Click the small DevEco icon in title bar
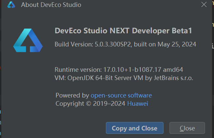The height and width of the screenshot is (138, 214). [11, 5]
